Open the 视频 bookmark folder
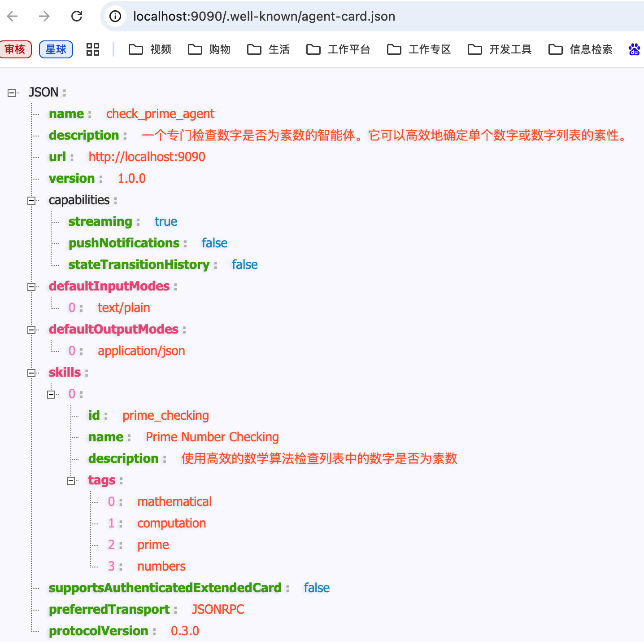644x642 pixels. tap(150, 49)
